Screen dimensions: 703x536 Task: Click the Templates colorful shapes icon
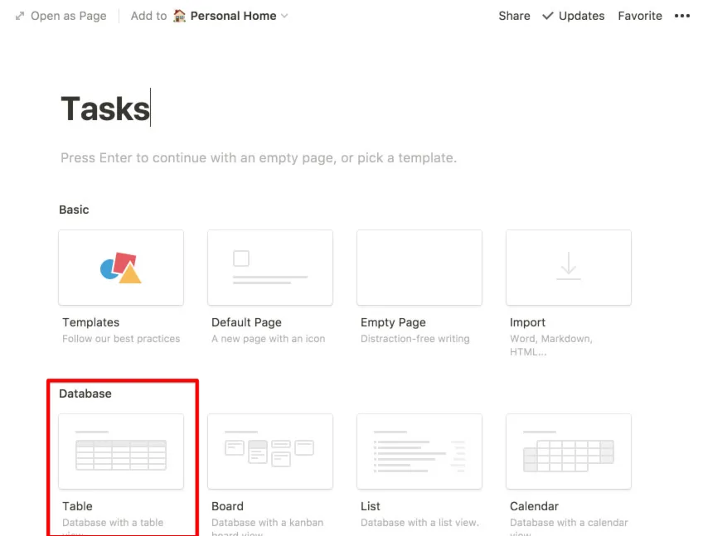[x=121, y=268]
